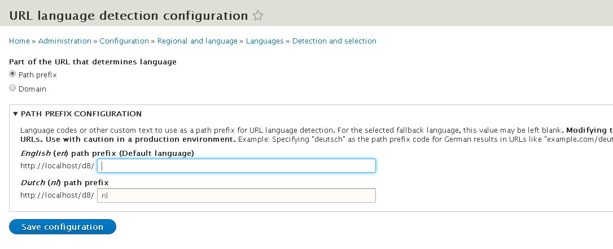Viewport: 613px width, 249px height.
Task: Click the English path prefix text field
Action: click(237, 165)
